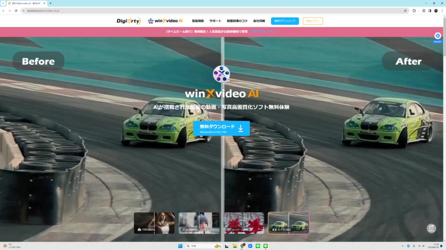Screen dimensions: 446x250
Task: Click the site information icon in address bar
Action: pyautogui.click(x=24, y=11)
